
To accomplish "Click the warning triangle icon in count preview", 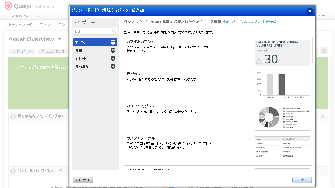I will pyautogui.click(x=259, y=61).
